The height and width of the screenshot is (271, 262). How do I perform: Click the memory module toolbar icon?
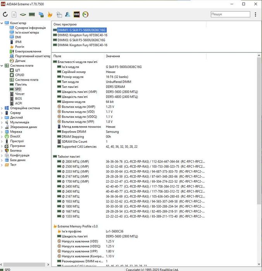click(x=32, y=14)
